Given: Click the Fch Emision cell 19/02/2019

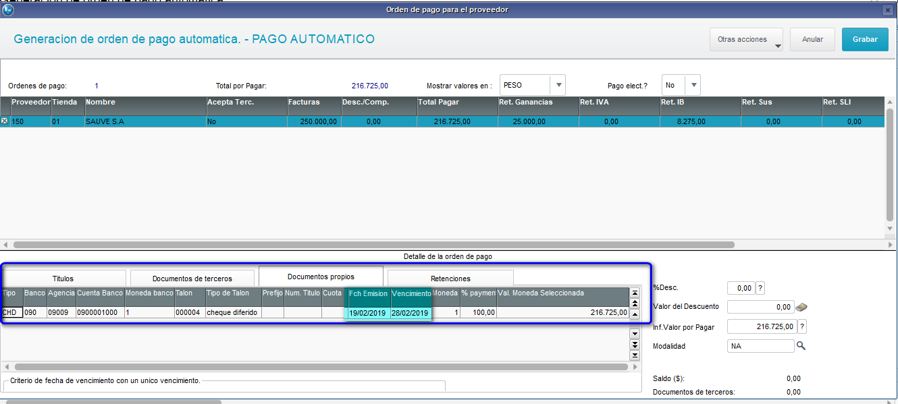Looking at the screenshot, I should 367,313.
